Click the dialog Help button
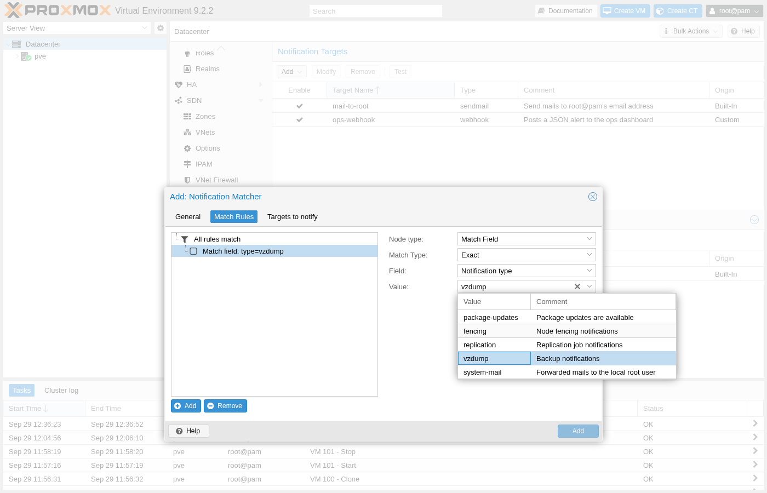The image size is (767, 493). (188, 431)
